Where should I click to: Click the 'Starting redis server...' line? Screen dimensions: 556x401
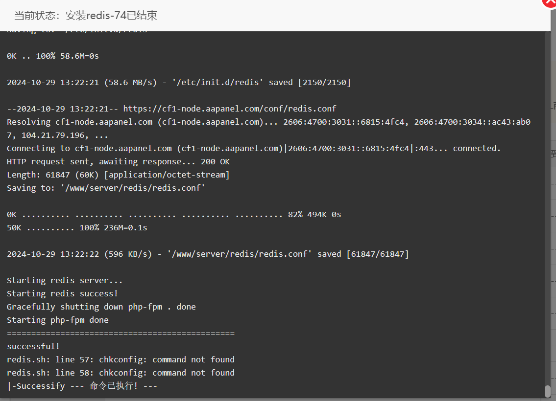[x=65, y=280]
